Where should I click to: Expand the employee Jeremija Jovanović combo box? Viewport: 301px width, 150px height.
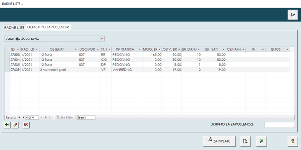(x=102, y=38)
